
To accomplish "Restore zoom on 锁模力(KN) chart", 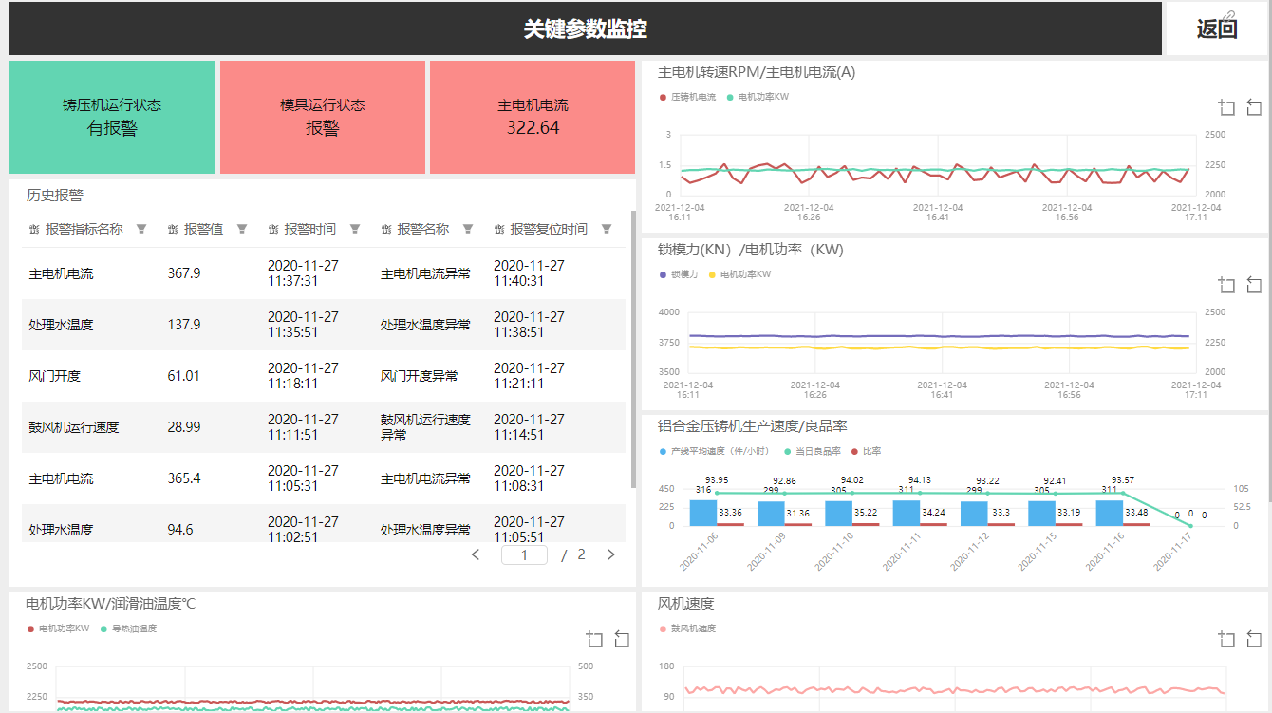I will (x=1254, y=285).
